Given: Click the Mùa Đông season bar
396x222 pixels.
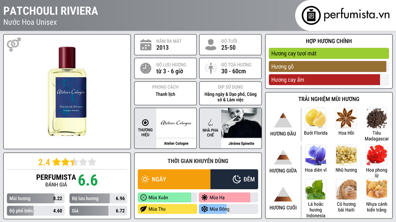Looking at the screenshot, I should pos(229,209).
